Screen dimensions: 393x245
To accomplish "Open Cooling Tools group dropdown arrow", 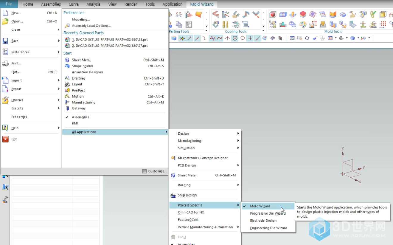I will point(263,31).
